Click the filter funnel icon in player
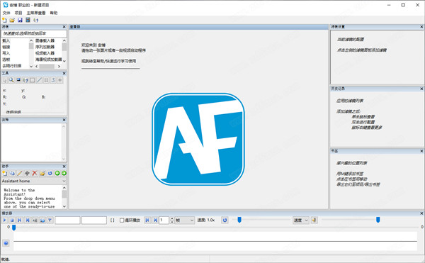Image resolution: width=425 pixels, height=263 pixels. [50, 220]
